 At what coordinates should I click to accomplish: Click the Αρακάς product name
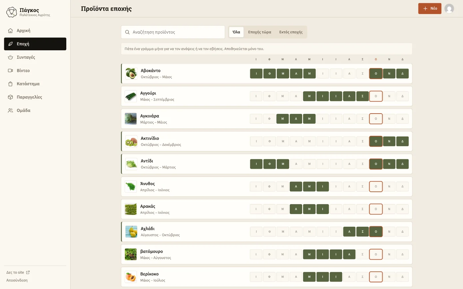(148, 206)
